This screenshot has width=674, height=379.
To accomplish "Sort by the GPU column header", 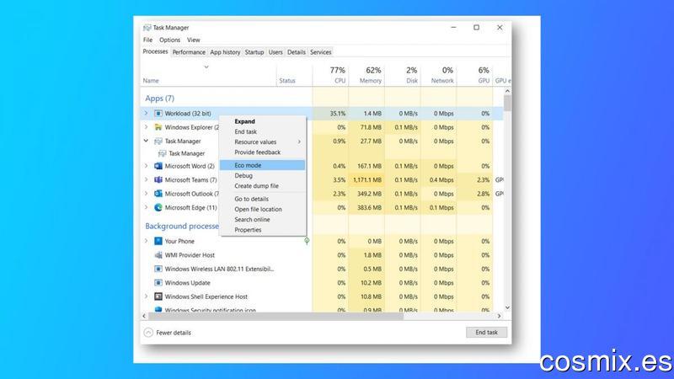I will click(x=474, y=75).
